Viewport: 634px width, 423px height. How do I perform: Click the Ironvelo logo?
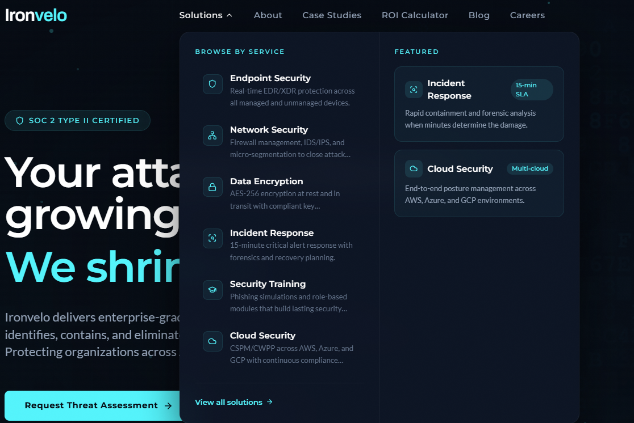(x=36, y=15)
